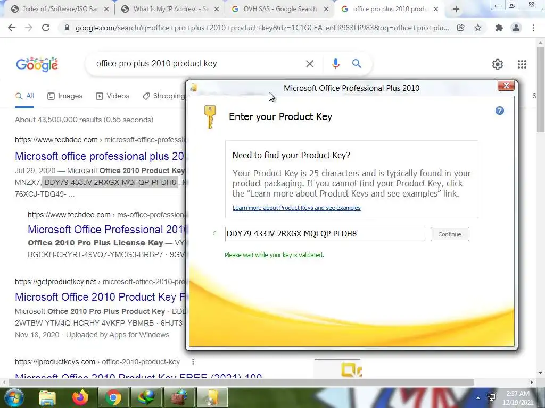The image size is (545, 408).
Task: Click the browser address bar URL
Action: tap(262, 28)
